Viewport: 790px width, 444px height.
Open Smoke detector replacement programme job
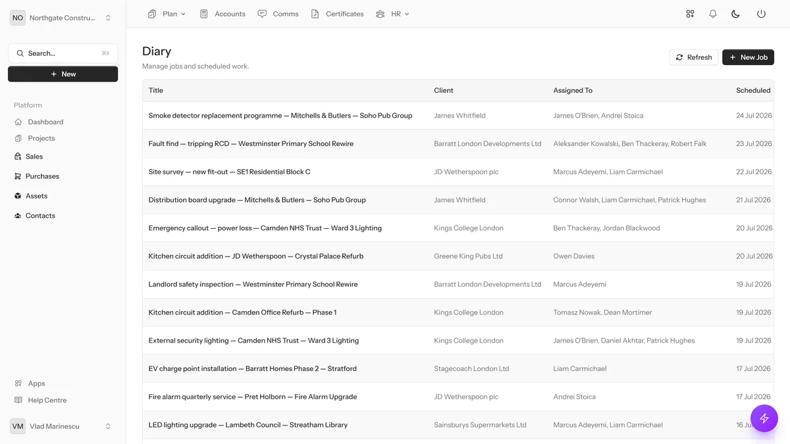point(280,116)
